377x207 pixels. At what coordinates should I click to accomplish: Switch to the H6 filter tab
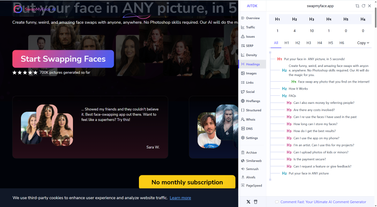tap(342, 43)
